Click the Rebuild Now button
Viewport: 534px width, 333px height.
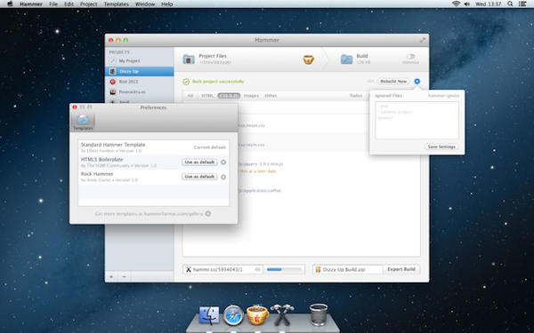point(393,81)
